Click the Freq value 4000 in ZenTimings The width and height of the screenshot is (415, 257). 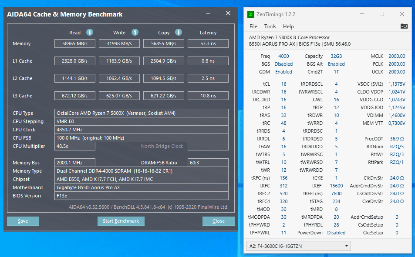point(283,56)
